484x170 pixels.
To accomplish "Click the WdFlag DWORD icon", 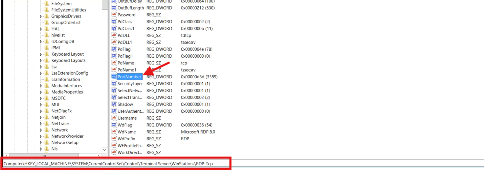I will pyautogui.click(x=114, y=125).
